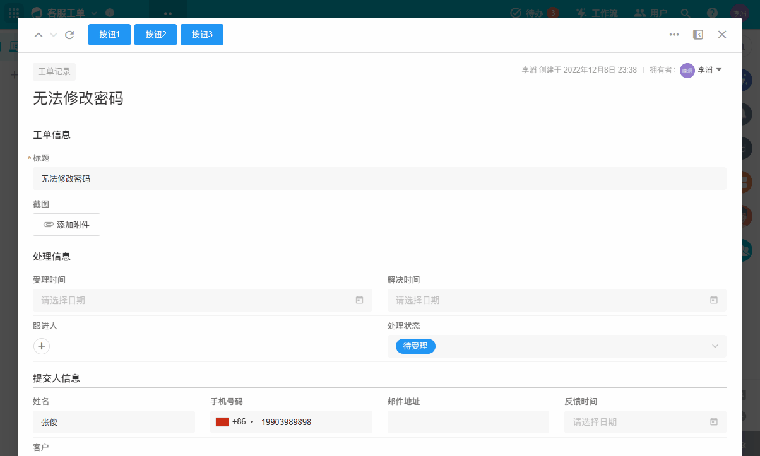Click 按钮1
The width and height of the screenshot is (760, 456).
coord(110,35)
